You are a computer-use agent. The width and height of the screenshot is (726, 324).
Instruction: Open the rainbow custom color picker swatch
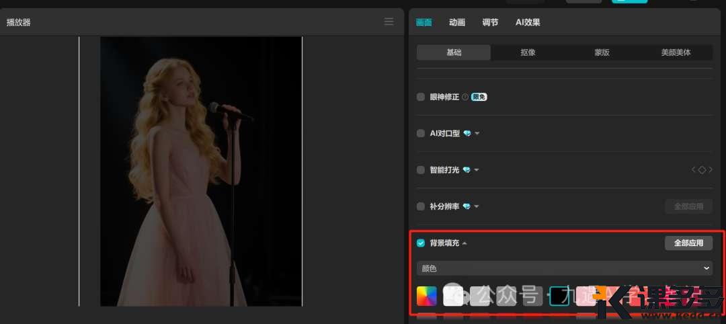tap(426, 296)
